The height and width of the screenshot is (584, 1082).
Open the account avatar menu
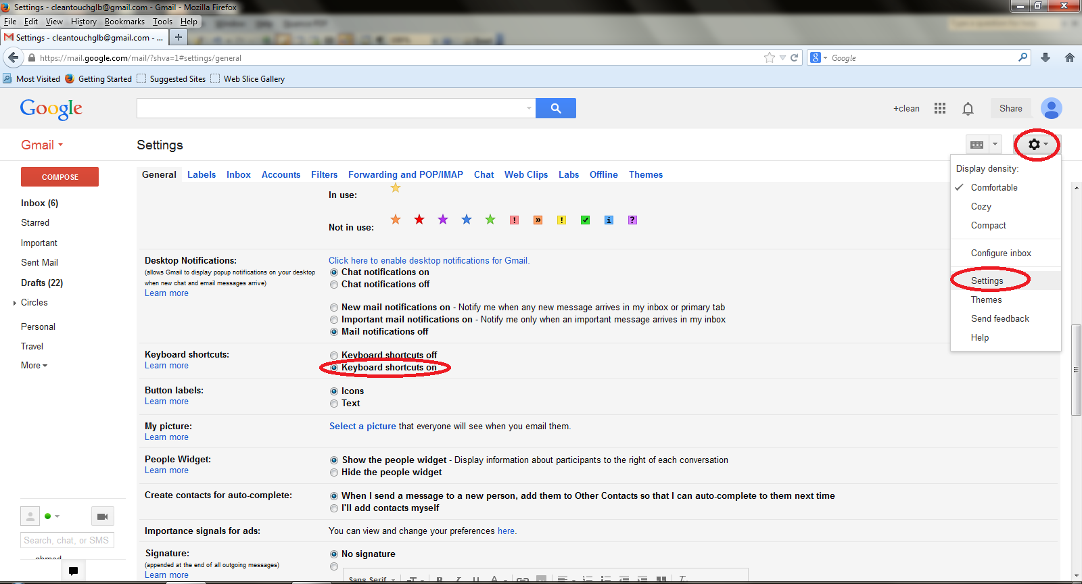[1052, 108]
